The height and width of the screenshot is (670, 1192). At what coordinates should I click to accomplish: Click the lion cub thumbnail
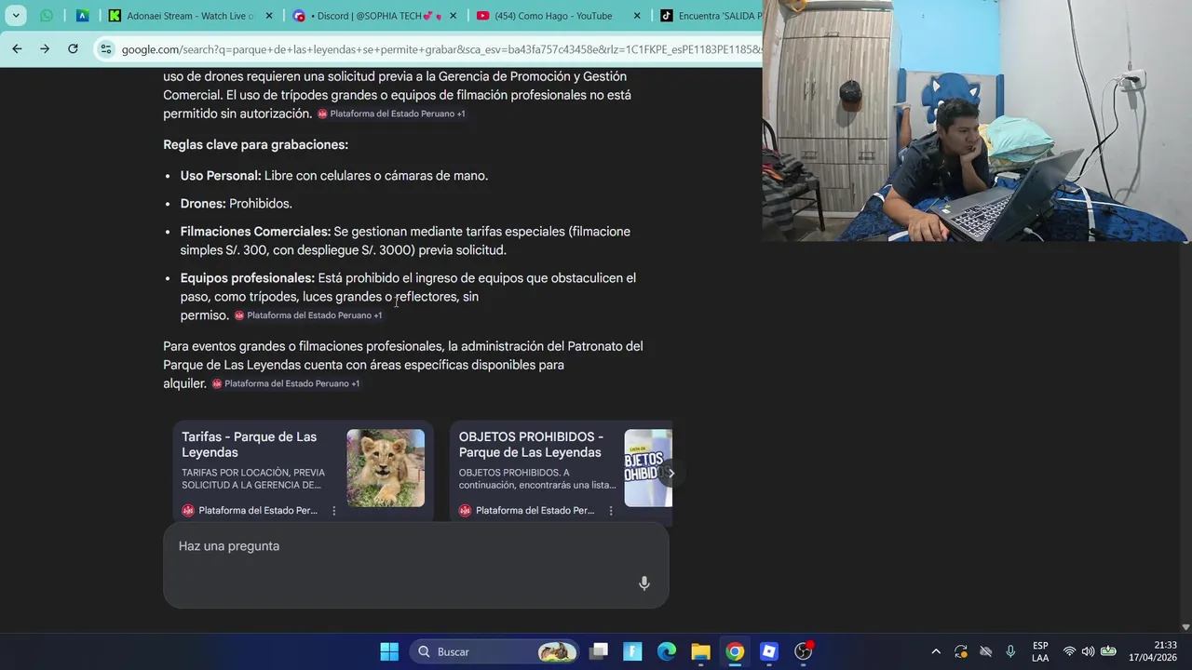(386, 468)
